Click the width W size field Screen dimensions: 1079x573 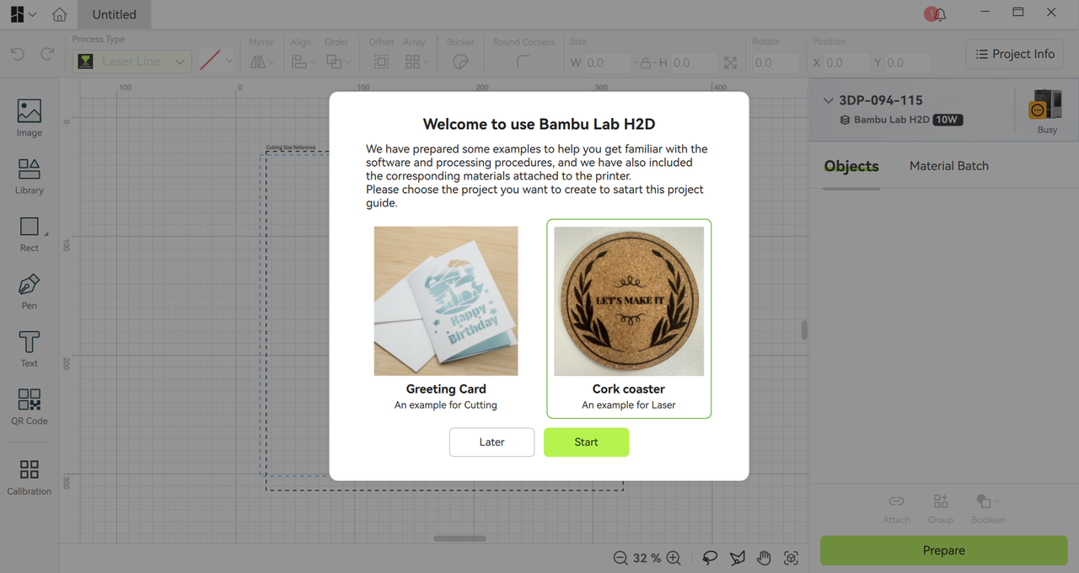607,62
